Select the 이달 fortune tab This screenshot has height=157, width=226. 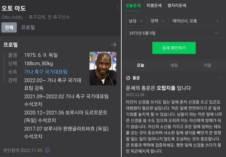tap(207, 65)
